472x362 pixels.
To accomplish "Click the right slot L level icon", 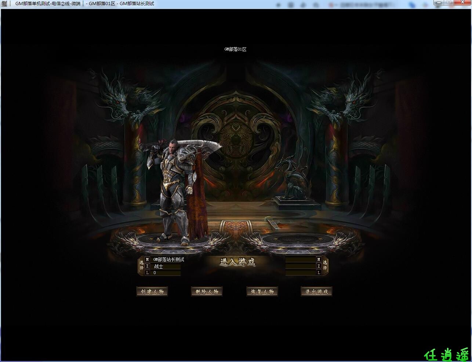I will tap(319, 273).
